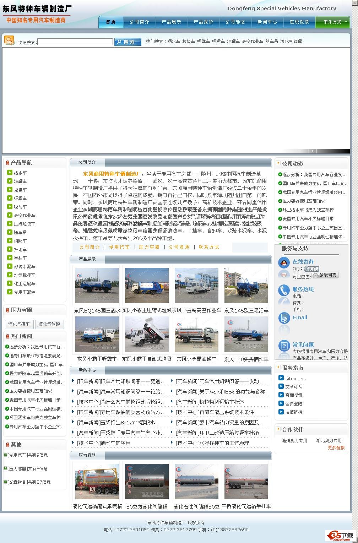Select hot search keyword 液化气储罐
The width and height of the screenshot is (358, 543).
[291, 42]
